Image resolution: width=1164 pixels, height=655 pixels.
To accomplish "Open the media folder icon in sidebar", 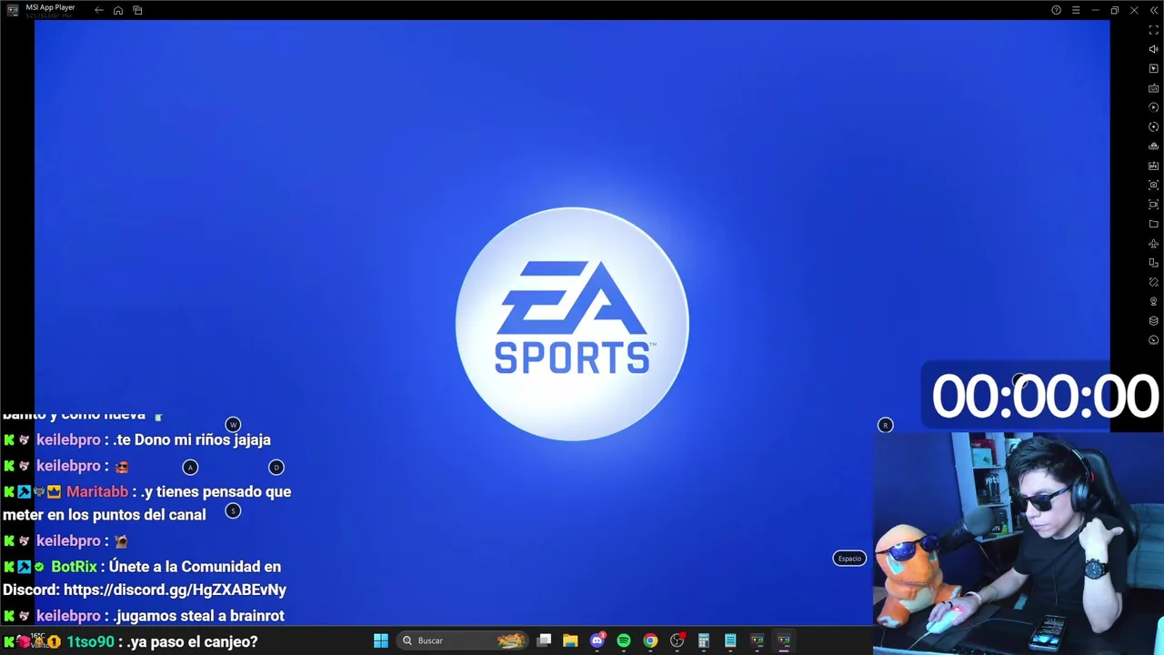I will [x=1154, y=224].
